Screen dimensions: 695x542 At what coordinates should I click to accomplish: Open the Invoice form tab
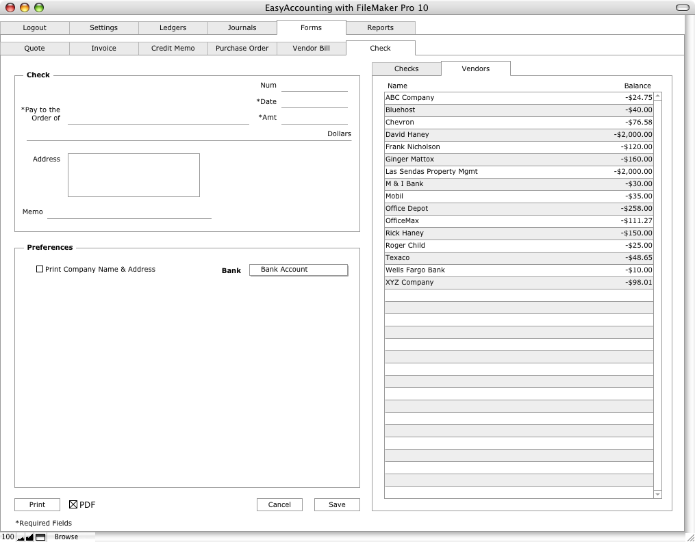click(103, 49)
